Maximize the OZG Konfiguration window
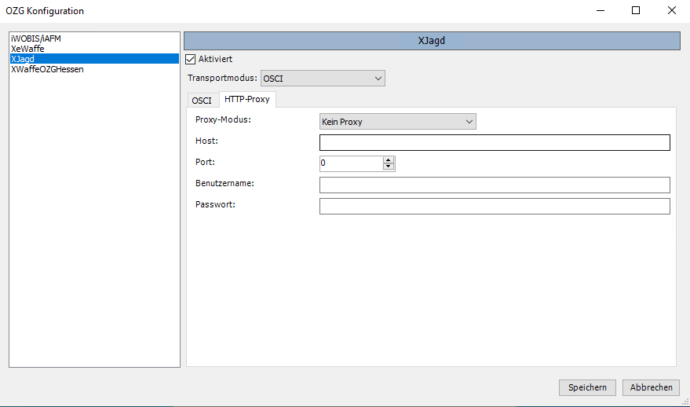 (x=636, y=11)
